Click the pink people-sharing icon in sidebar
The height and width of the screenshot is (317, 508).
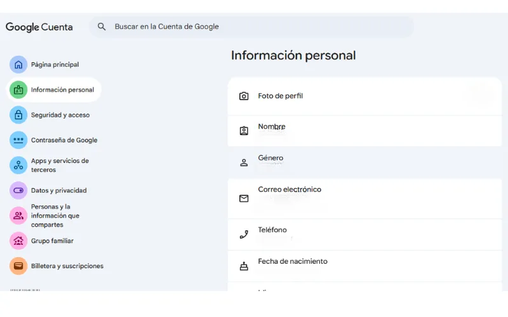[18, 216]
